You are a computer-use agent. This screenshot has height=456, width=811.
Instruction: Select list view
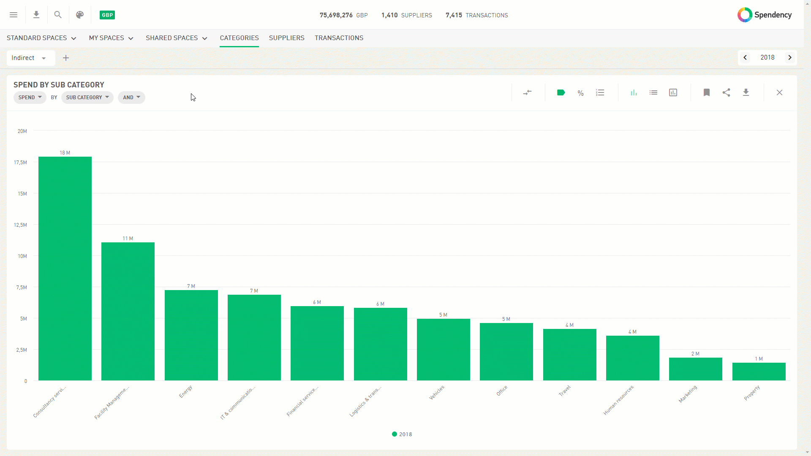coord(653,92)
